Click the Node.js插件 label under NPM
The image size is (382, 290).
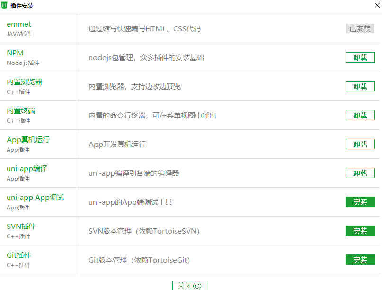(x=23, y=63)
